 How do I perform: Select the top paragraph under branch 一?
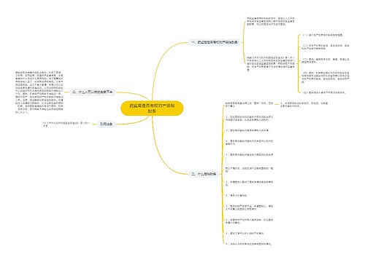[x=271, y=21]
